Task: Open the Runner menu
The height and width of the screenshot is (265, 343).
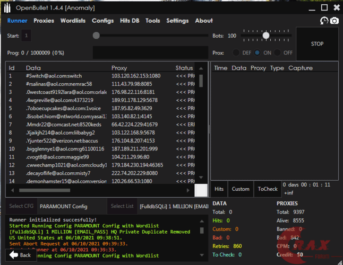Action: [x=18, y=21]
